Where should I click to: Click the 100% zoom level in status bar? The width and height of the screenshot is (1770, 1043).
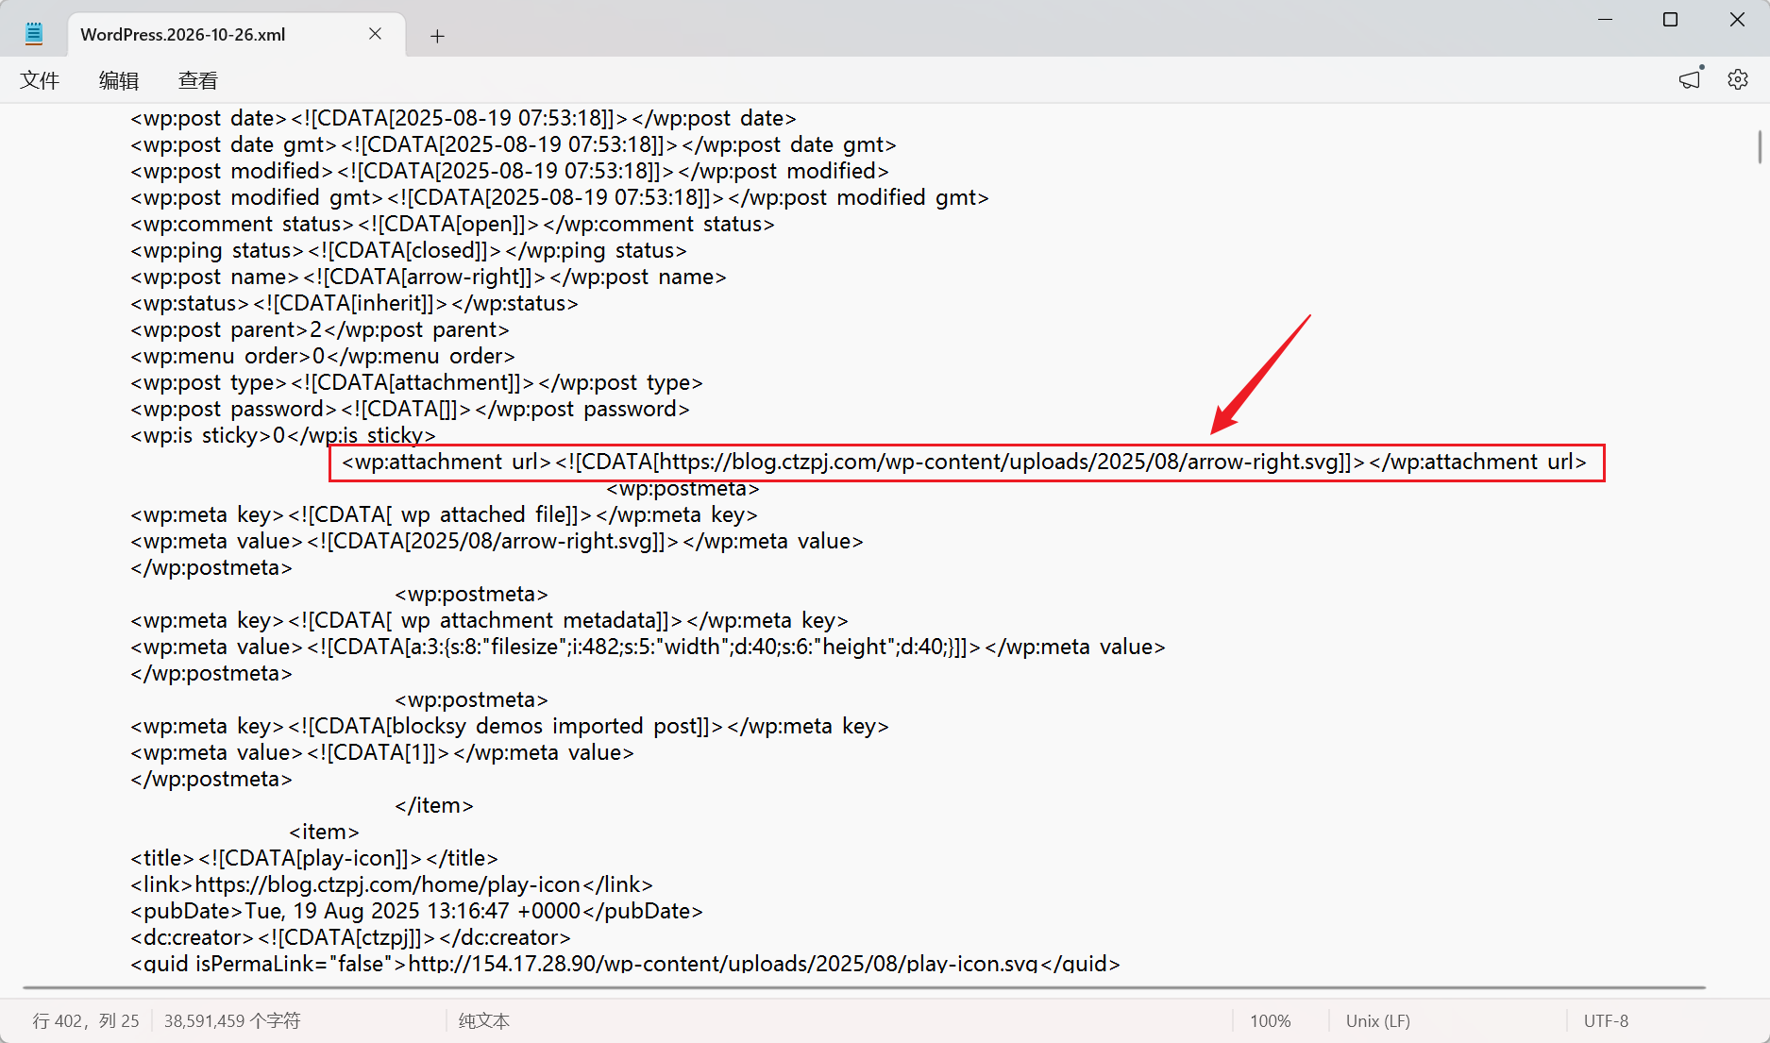(x=1271, y=1020)
